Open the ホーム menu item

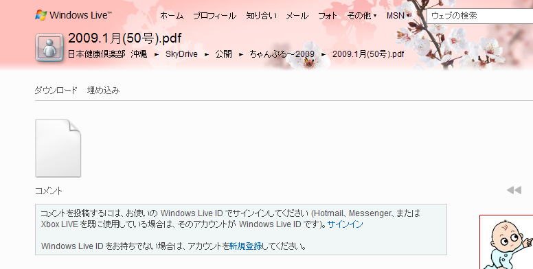click(172, 16)
